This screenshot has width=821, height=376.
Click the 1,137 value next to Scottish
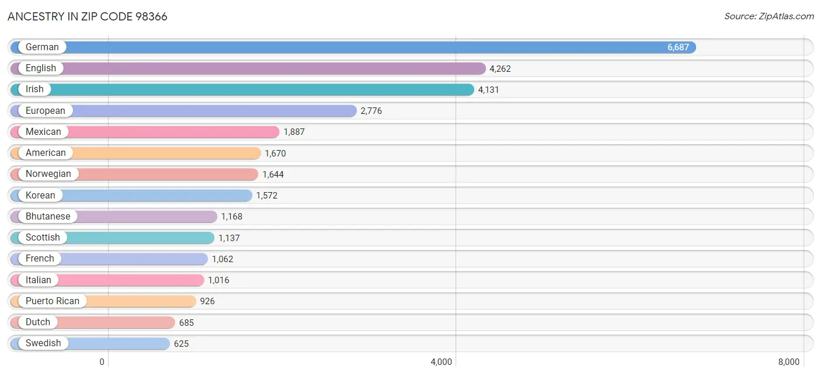click(x=229, y=238)
